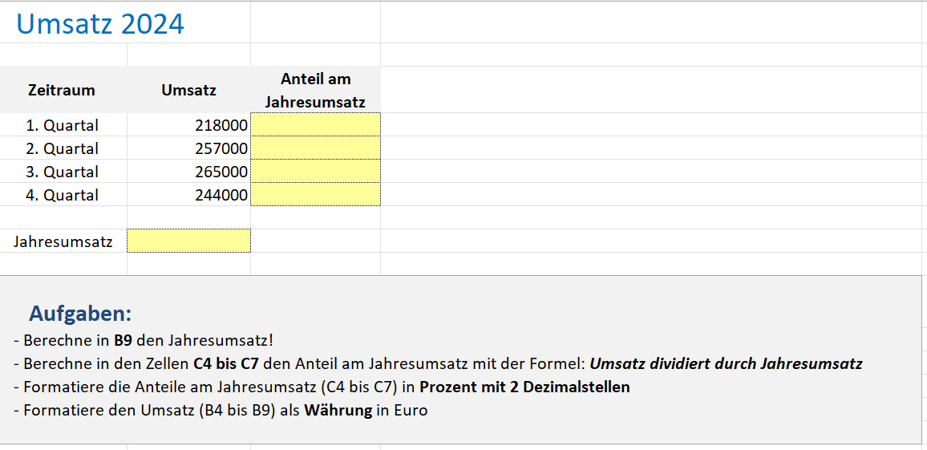Select the cell containing 257000
Screen dimensions: 927x450
tap(189, 148)
